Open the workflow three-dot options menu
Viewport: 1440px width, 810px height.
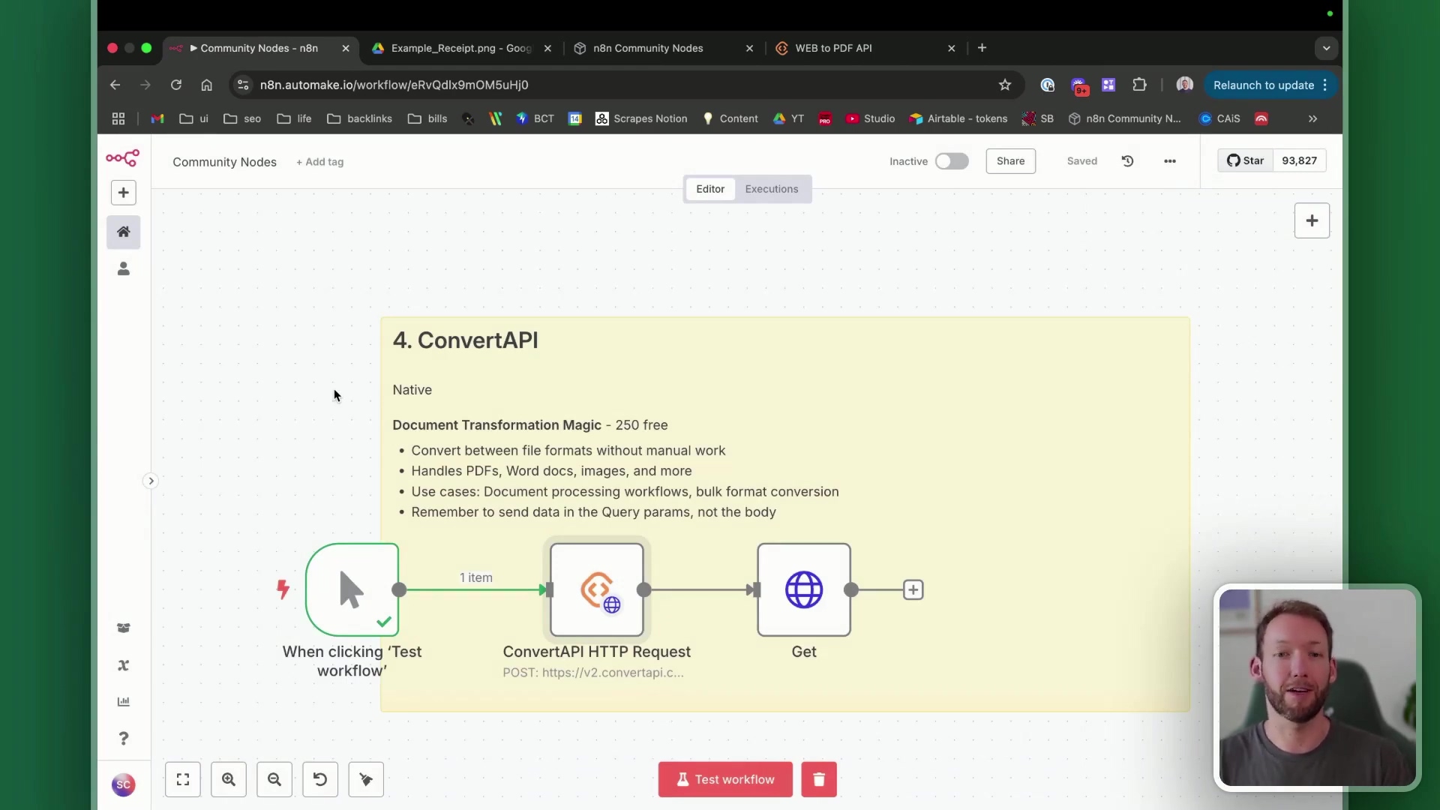1170,161
